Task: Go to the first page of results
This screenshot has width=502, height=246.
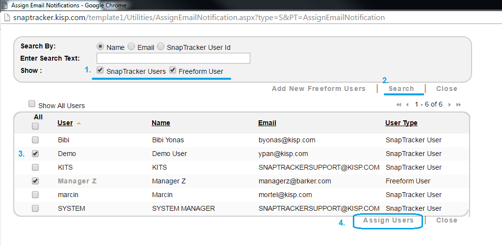Action: tap(399, 105)
